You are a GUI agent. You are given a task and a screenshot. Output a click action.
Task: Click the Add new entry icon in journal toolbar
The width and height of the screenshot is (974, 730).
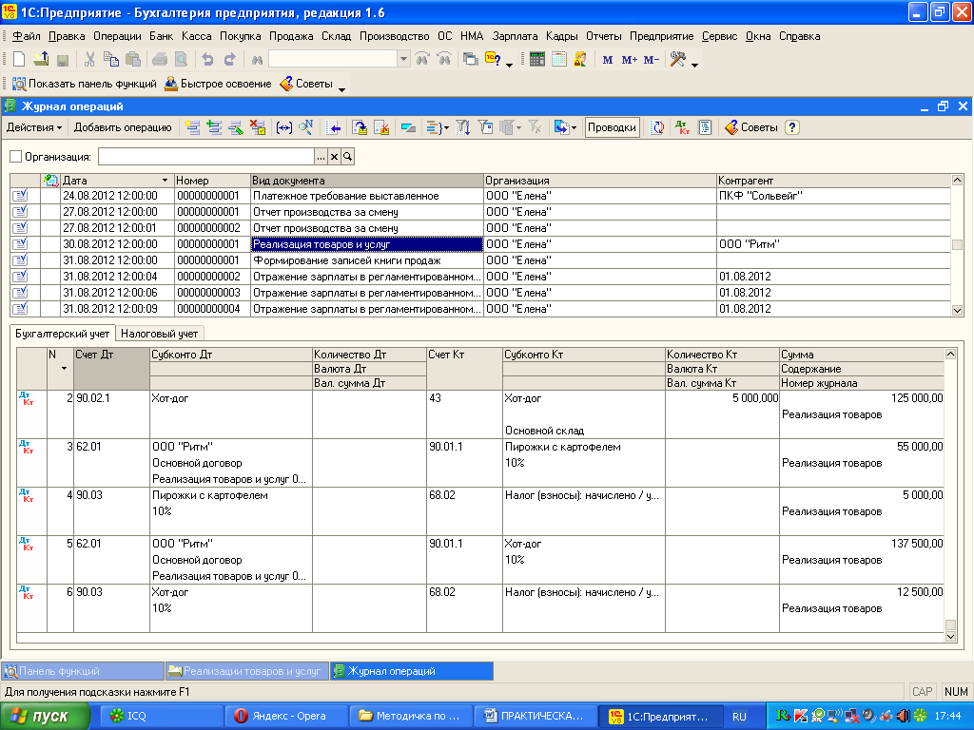[x=192, y=128]
